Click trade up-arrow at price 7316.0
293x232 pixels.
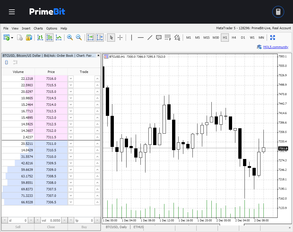click(x=97, y=79)
